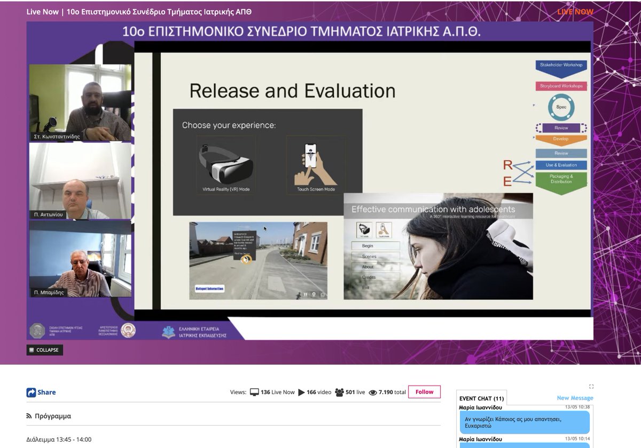This screenshot has width=641, height=448.
Task: Click Touch Screen Mode phone icon
Action: (316, 164)
